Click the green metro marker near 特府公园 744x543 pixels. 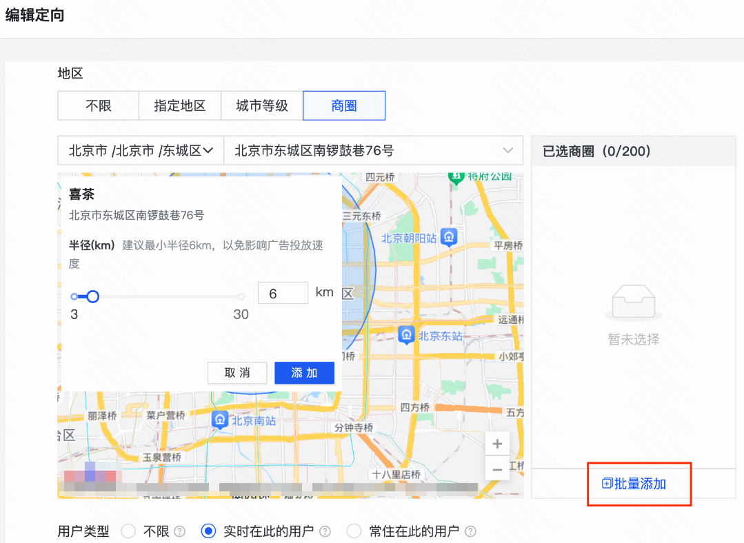[456, 178]
